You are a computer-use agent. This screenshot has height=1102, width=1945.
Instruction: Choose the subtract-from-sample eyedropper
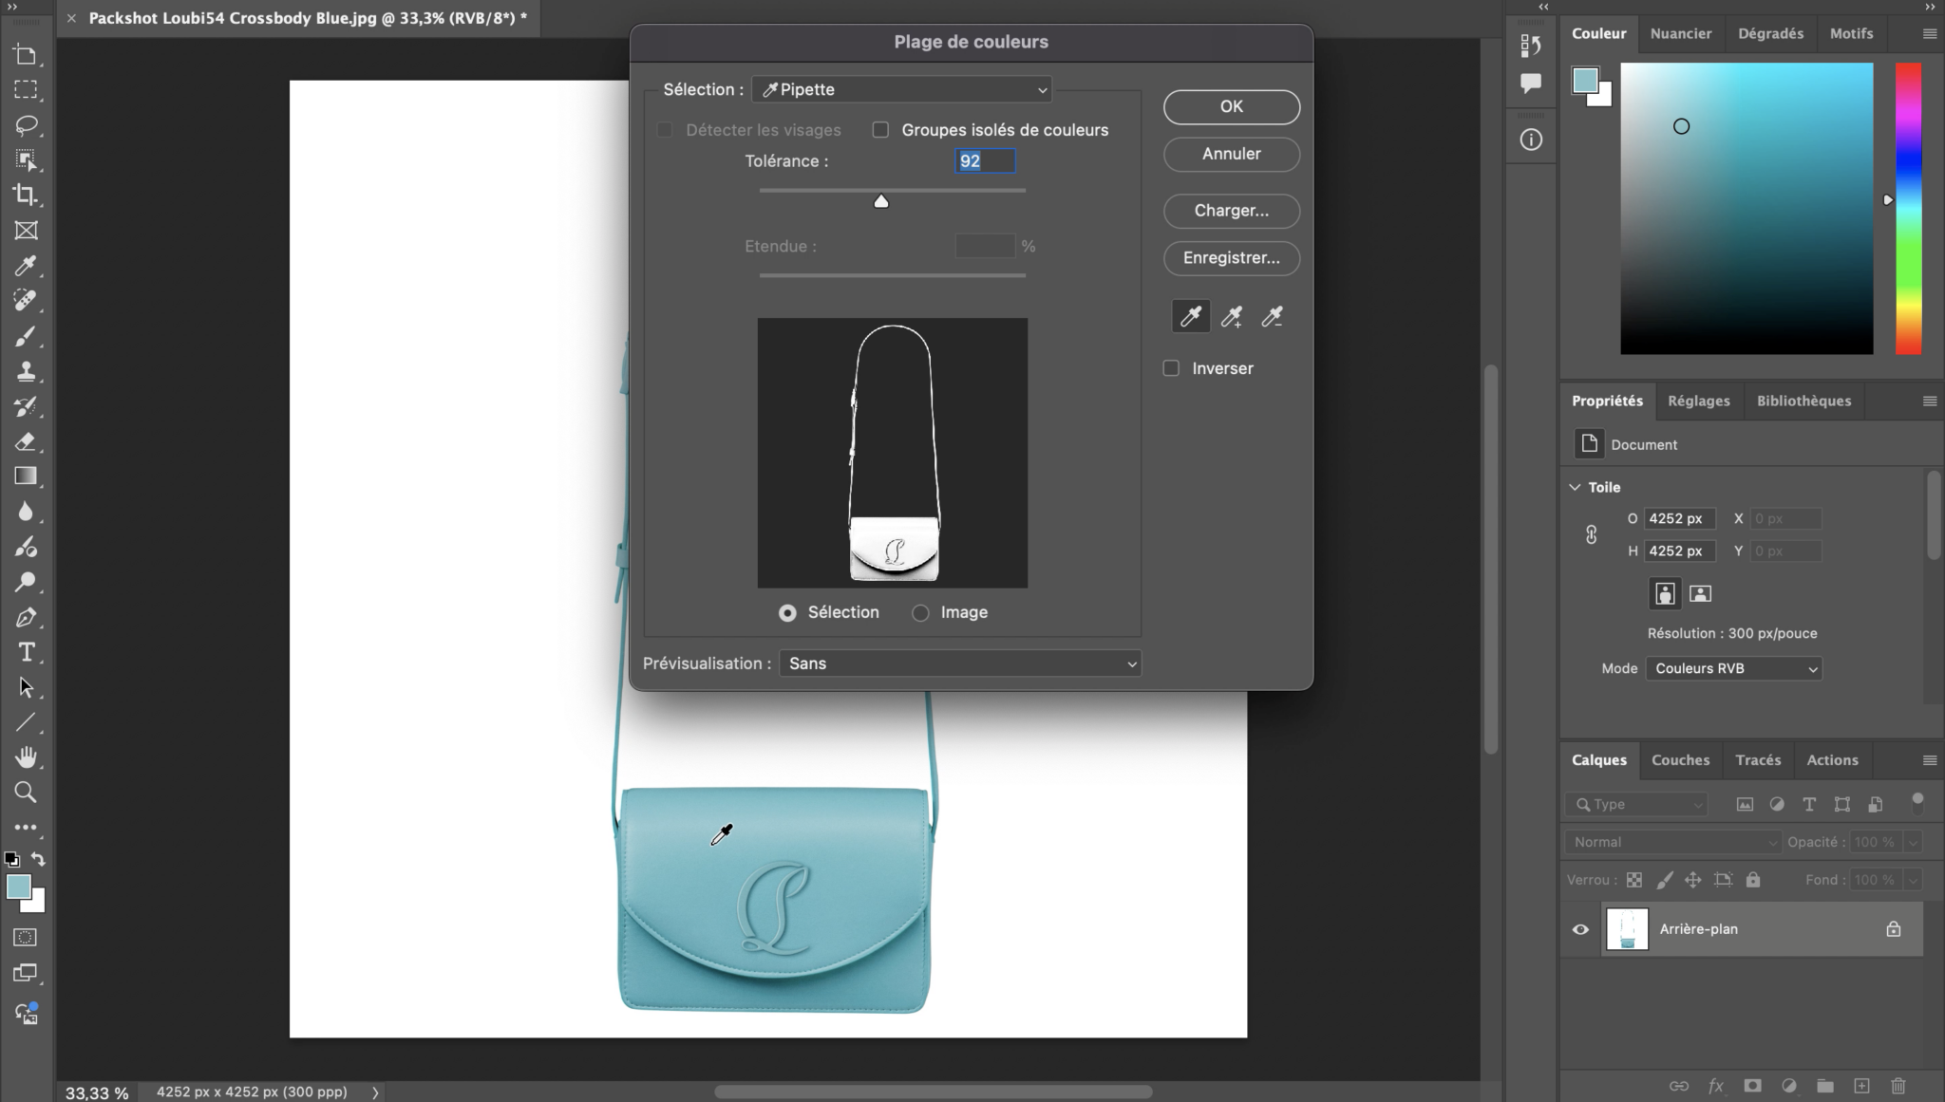pyautogui.click(x=1273, y=317)
